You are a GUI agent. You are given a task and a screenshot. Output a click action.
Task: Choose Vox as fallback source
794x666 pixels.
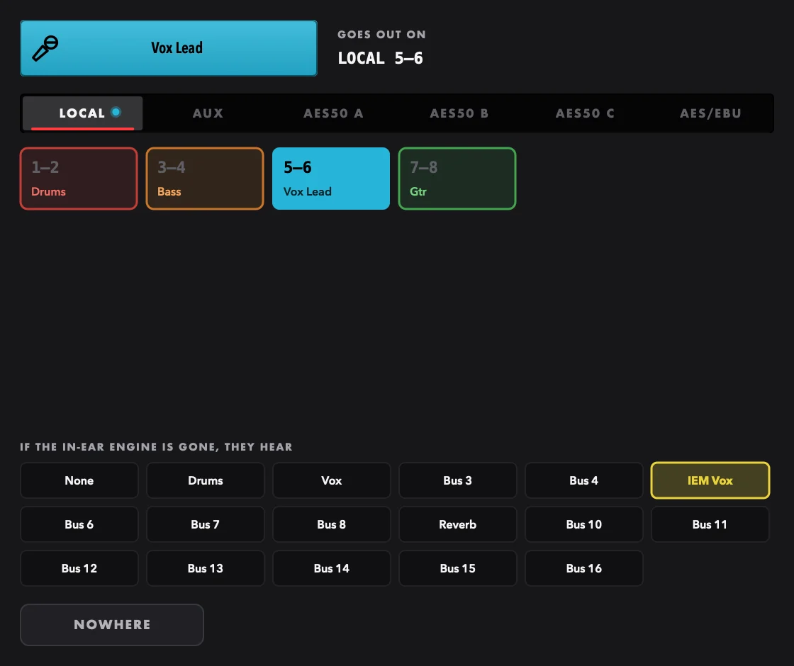point(332,480)
